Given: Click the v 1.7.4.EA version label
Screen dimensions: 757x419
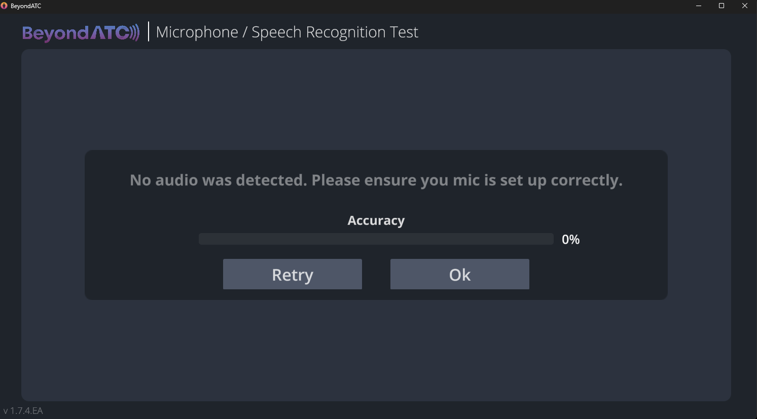Looking at the screenshot, I should pyautogui.click(x=23, y=411).
